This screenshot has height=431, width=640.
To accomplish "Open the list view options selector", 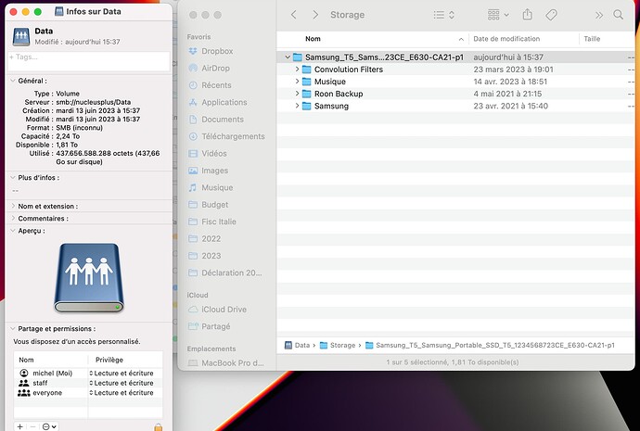I will click(444, 15).
